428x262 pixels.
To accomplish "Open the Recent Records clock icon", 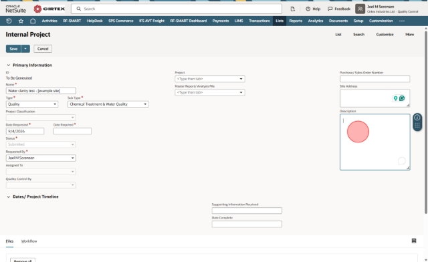I will pos(9,21).
